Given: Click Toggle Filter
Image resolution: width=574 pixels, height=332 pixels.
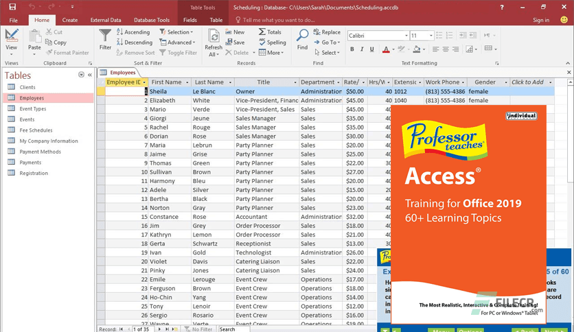Looking at the screenshot, I should pos(179,53).
